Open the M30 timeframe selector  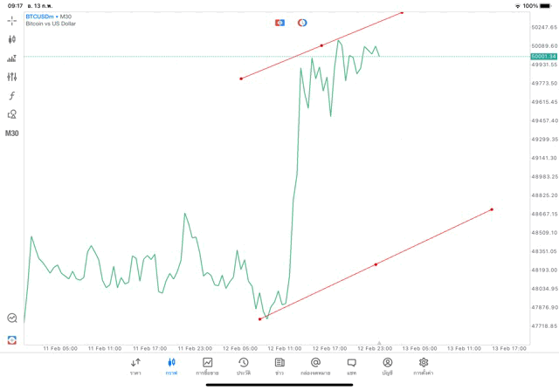[x=12, y=133]
